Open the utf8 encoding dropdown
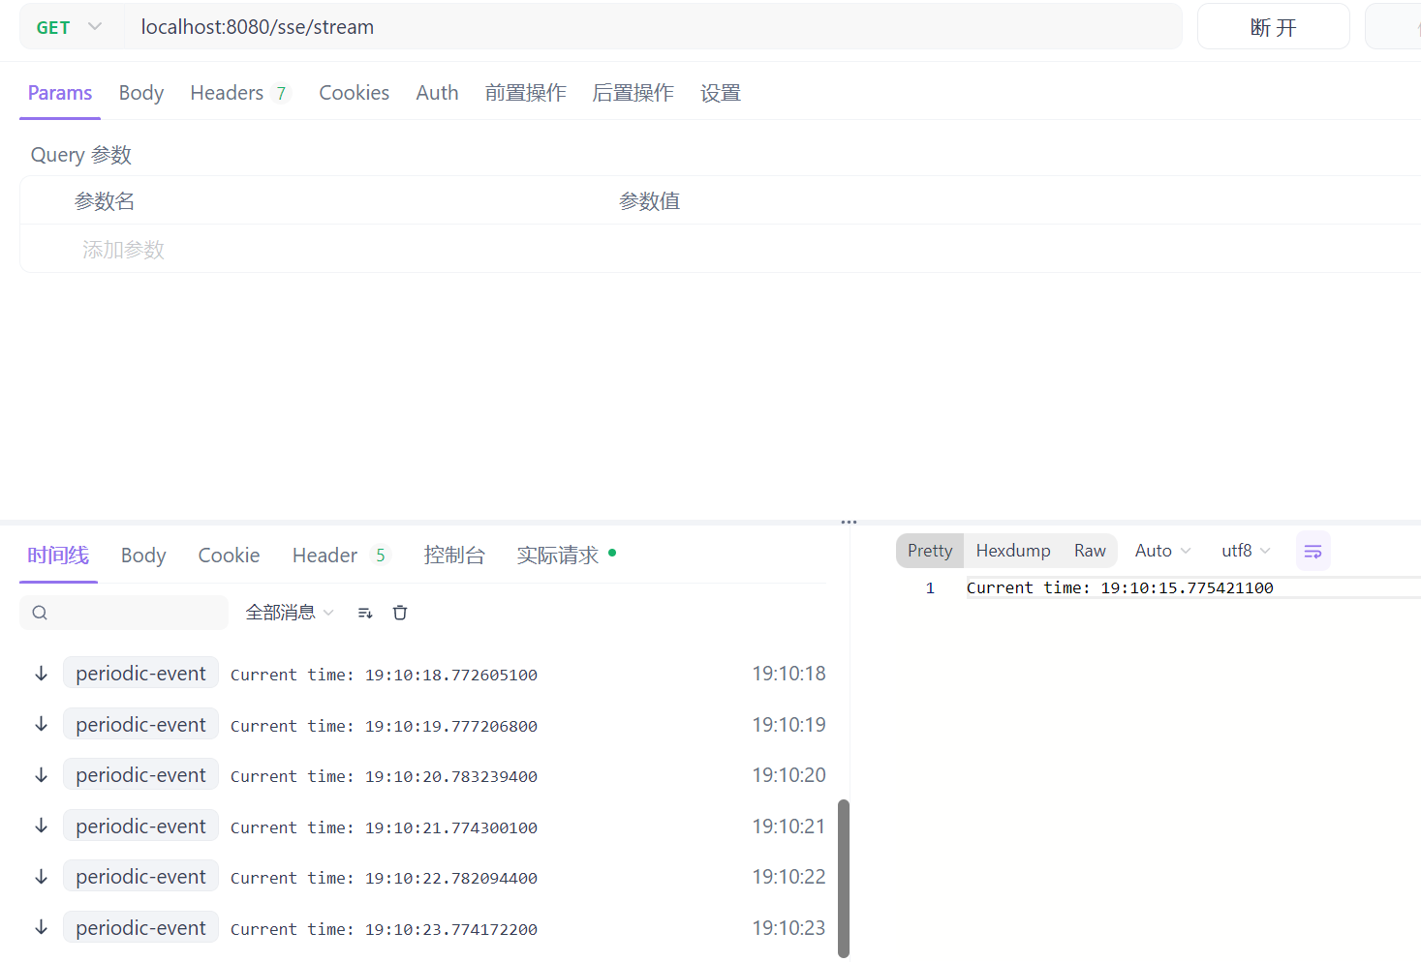1421x962 pixels. 1244,550
